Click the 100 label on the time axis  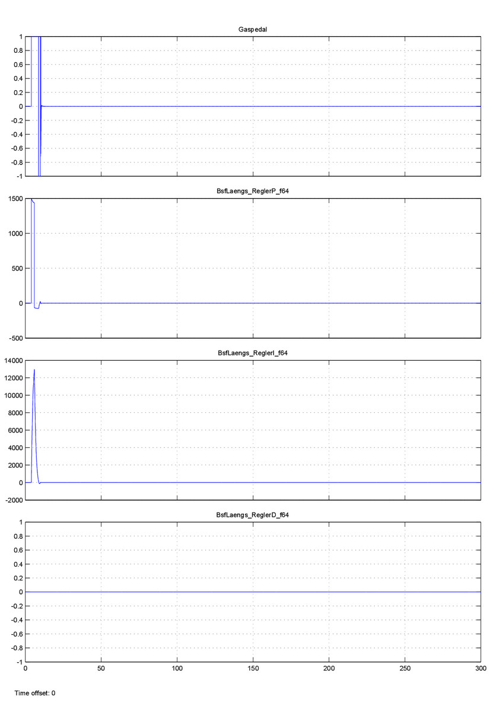pos(177,669)
